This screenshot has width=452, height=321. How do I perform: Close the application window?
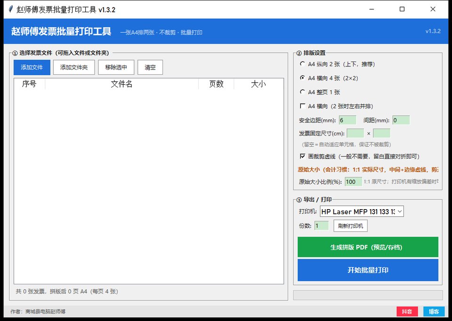[433, 9]
